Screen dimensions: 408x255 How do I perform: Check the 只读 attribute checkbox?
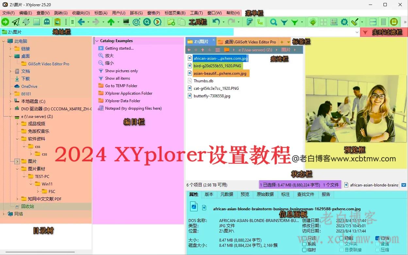(x=304, y=238)
